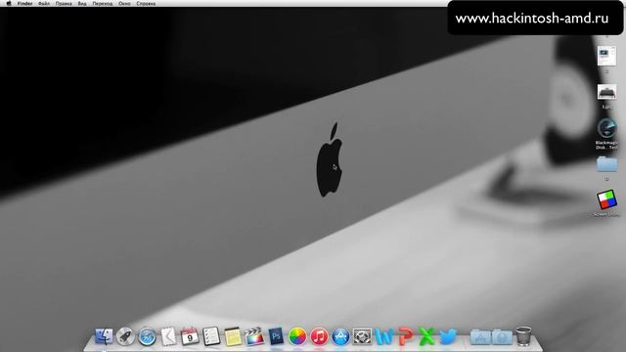Open Finder from the Dock
The image size is (626, 352).
click(x=104, y=336)
